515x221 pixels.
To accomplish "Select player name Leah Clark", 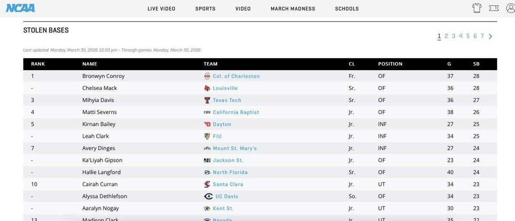I will tap(96, 136).
